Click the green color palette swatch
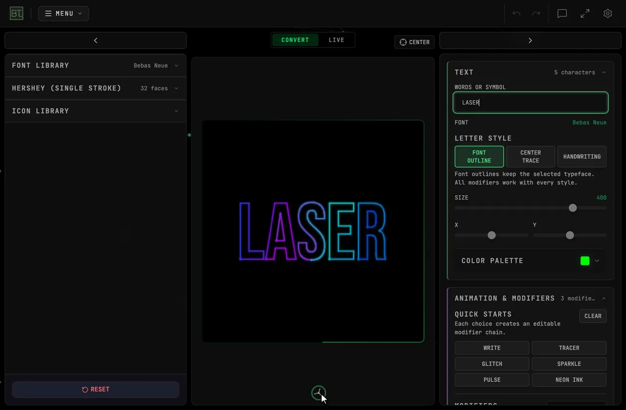The image size is (626, 410). pos(585,261)
